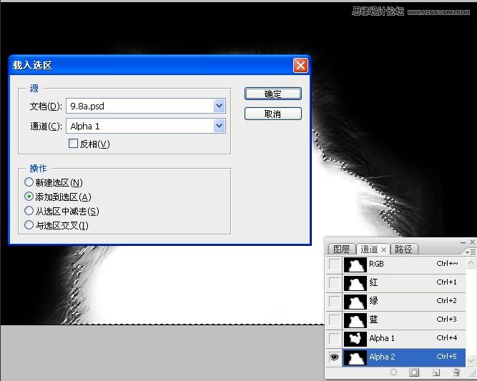The height and width of the screenshot is (381, 477).
Task: Close the 载入选区 dialog
Action: [300, 65]
